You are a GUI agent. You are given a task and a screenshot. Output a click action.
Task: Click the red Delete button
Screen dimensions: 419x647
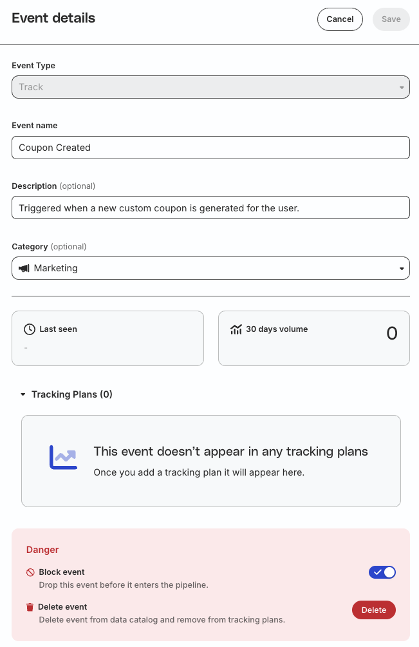[374, 610]
